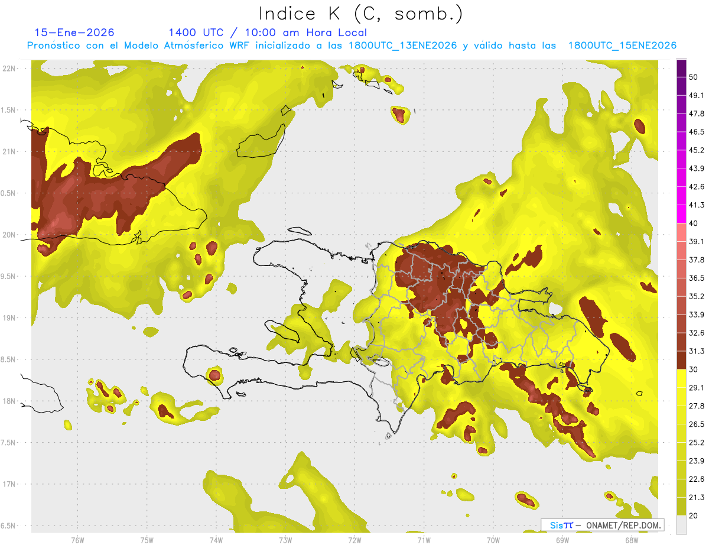The image size is (709, 548).
Task: Click the dark brown segment between 30 and 31.3
Action: [681, 361]
